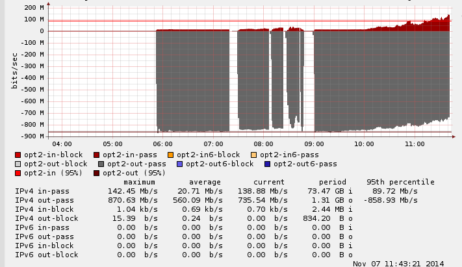Click the 870.63 Mb/s maximum value
This screenshot has height=267, width=462.
(133, 200)
